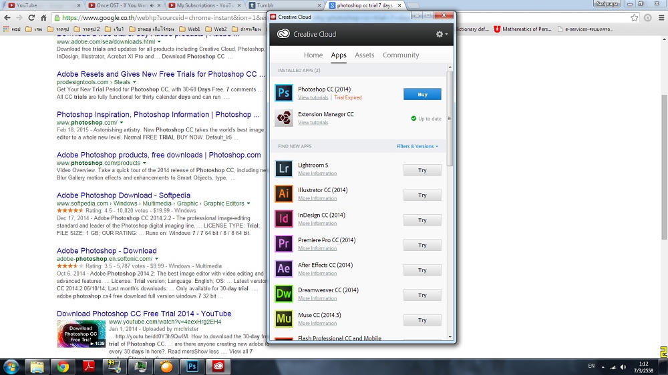Click the Illustrator CC Ai icon
Image resolution: width=668 pixels, height=375 pixels.
point(284,194)
